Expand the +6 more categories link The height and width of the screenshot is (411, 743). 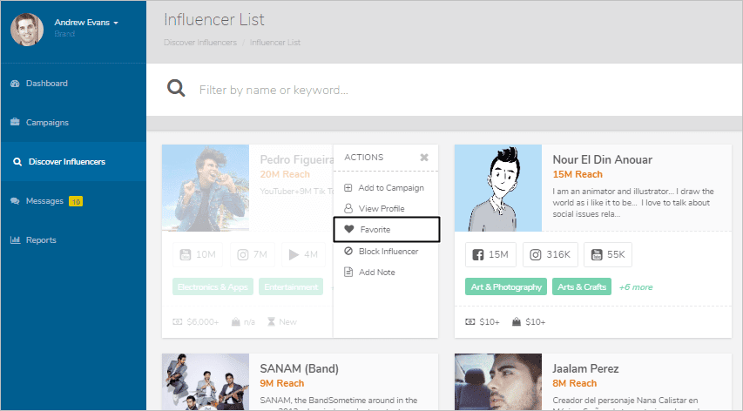point(636,287)
